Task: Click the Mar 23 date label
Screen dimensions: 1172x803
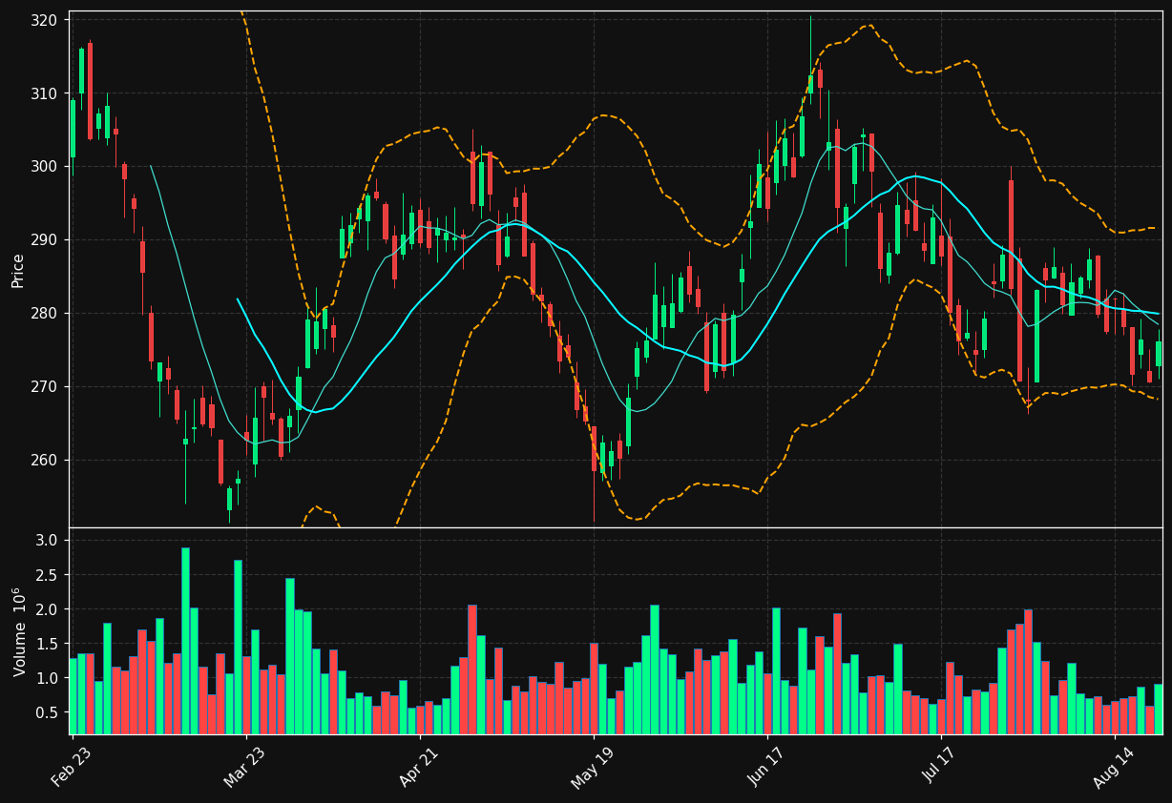Action: (245, 765)
